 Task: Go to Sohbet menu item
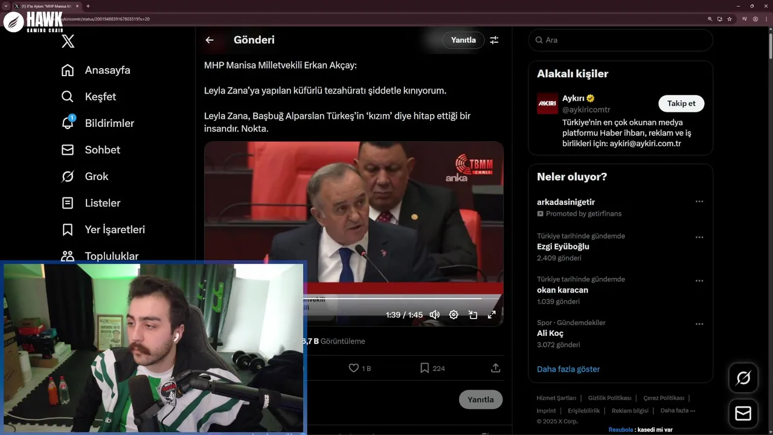click(x=103, y=150)
